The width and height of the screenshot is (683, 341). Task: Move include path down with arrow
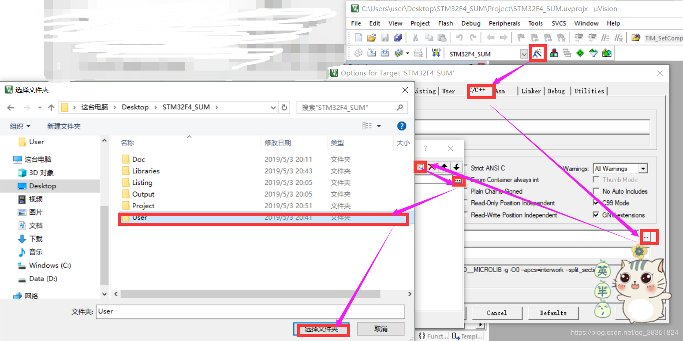(x=456, y=167)
